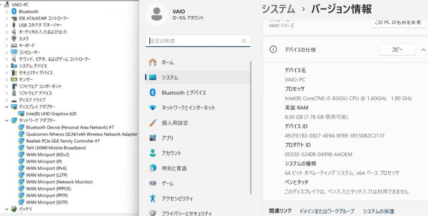Image resolution: width=428 pixels, height=216 pixels.
Task: Click the product ID 00330-52408-04998-AAOEM
Action: pyautogui.click(x=318, y=154)
